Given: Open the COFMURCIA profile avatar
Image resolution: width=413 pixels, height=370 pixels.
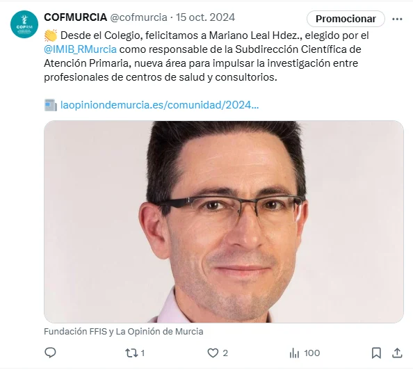Looking at the screenshot, I should tap(24, 24).
